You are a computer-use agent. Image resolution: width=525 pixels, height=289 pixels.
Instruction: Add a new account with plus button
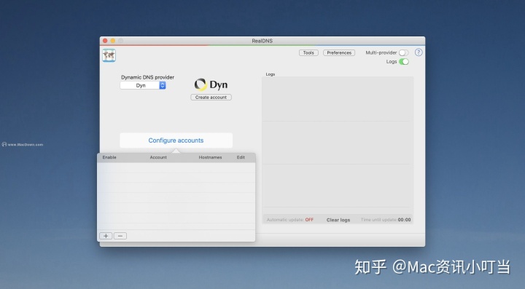(106, 236)
